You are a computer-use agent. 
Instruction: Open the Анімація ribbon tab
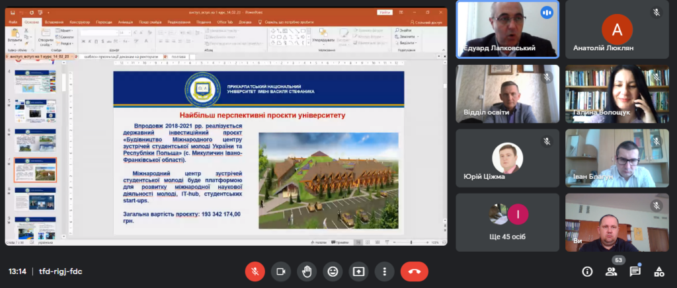[x=126, y=22]
